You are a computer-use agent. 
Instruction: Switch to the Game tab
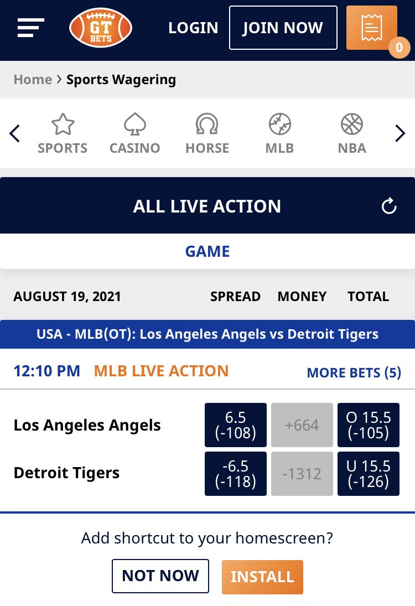pos(207,251)
